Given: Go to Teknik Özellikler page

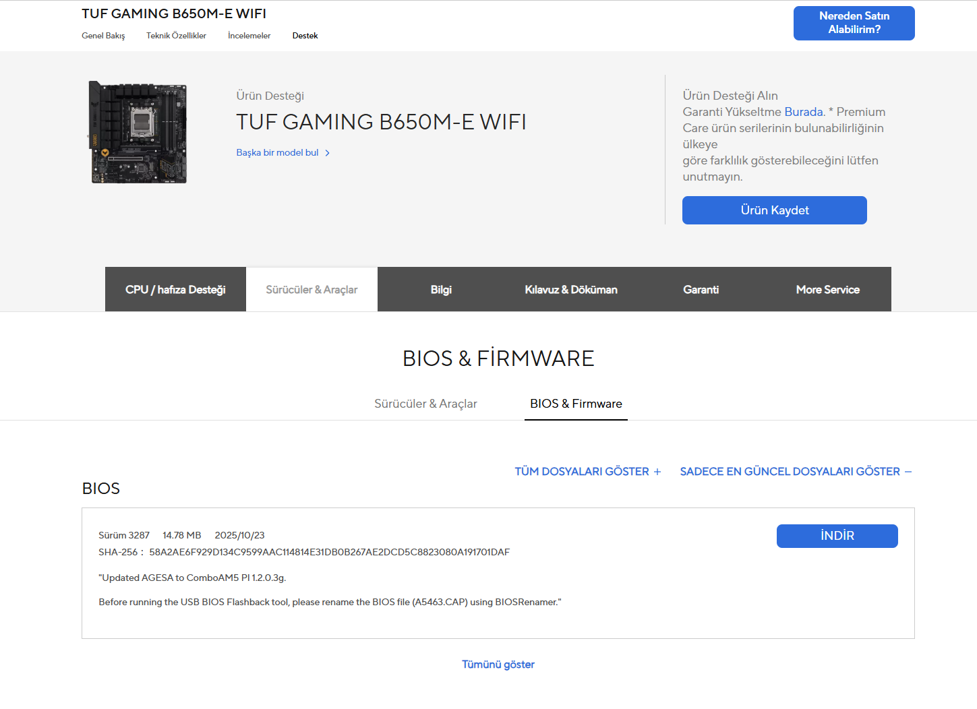Looking at the screenshot, I should click(176, 36).
